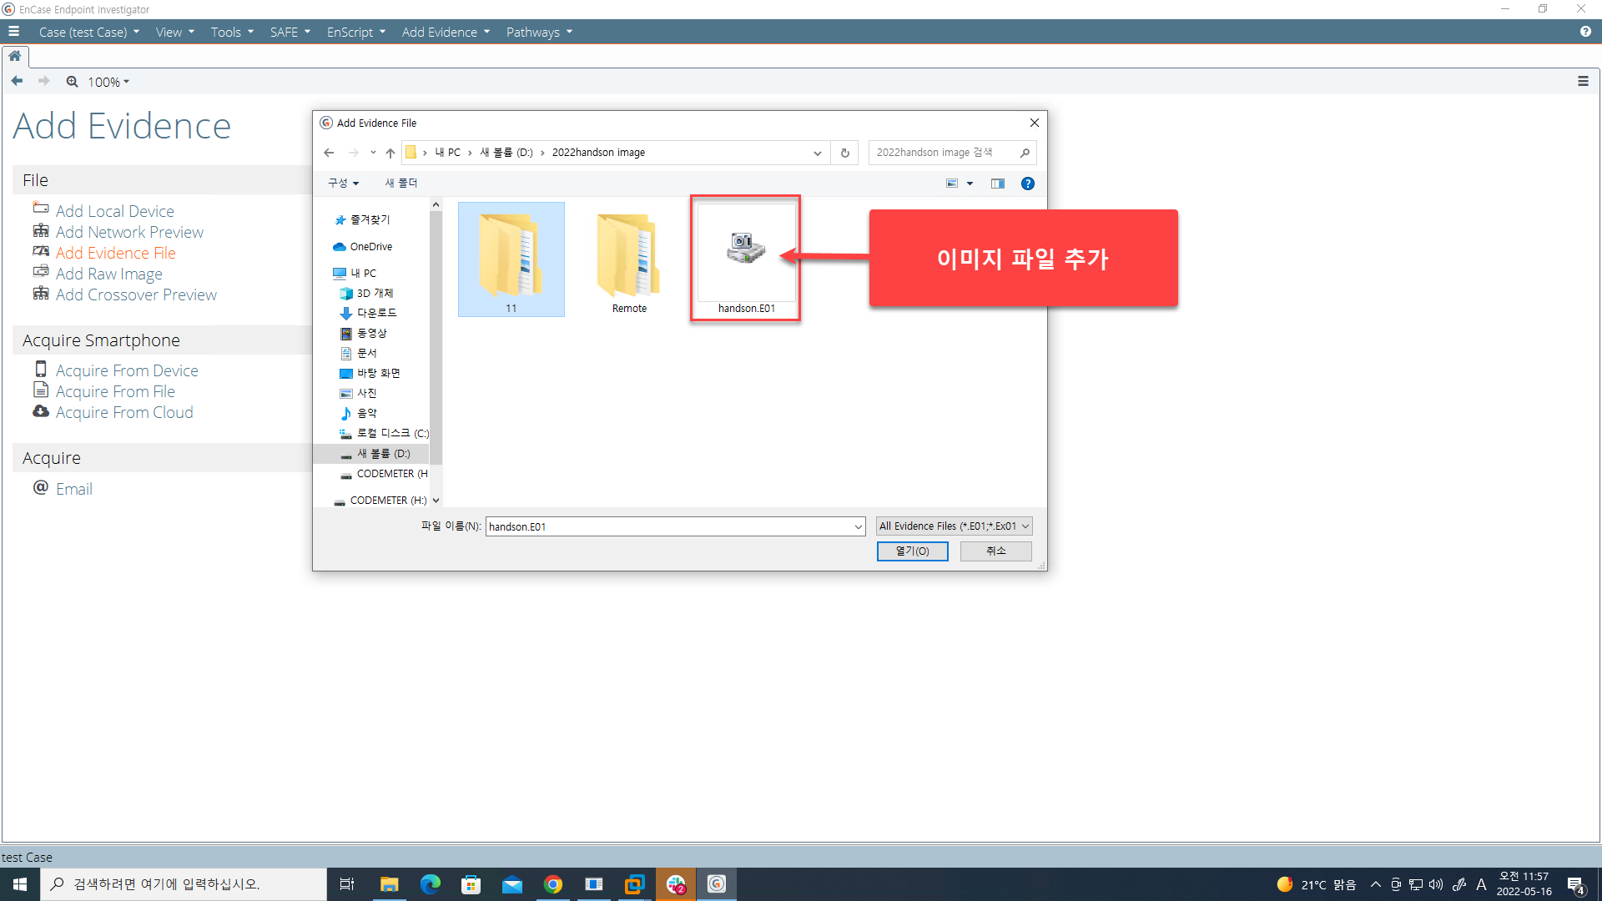Viewport: 1602px width, 901px height.
Task: Open the view options dropdown arrow
Action: coord(970,184)
